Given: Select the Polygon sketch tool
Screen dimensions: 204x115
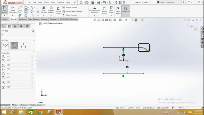Looking at the screenshot, I should (x=26, y=15).
